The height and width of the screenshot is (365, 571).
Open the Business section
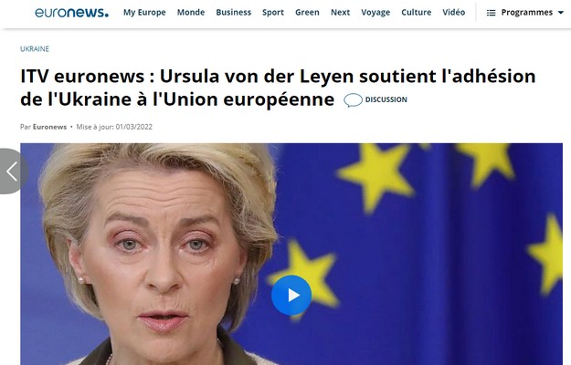click(234, 13)
